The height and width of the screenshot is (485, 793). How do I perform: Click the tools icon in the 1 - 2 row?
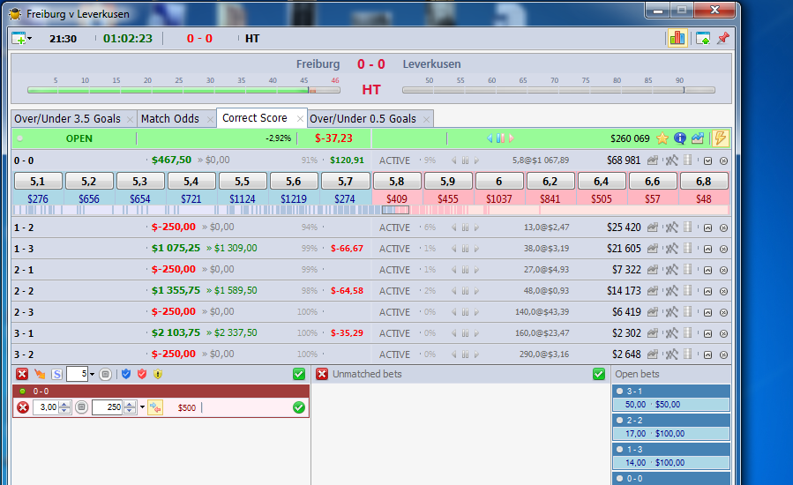pyautogui.click(x=671, y=228)
